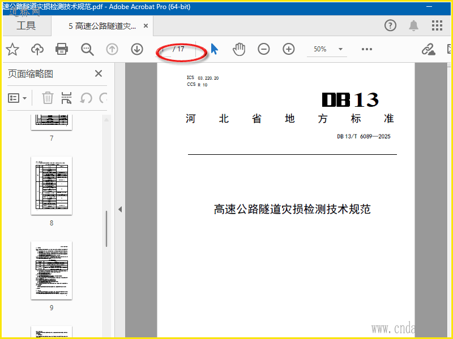Delete selected pages with trash icon
The width and height of the screenshot is (453, 339).
48,98
